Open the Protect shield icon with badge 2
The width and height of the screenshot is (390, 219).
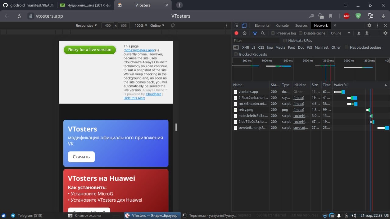pyautogui.click(x=321, y=16)
